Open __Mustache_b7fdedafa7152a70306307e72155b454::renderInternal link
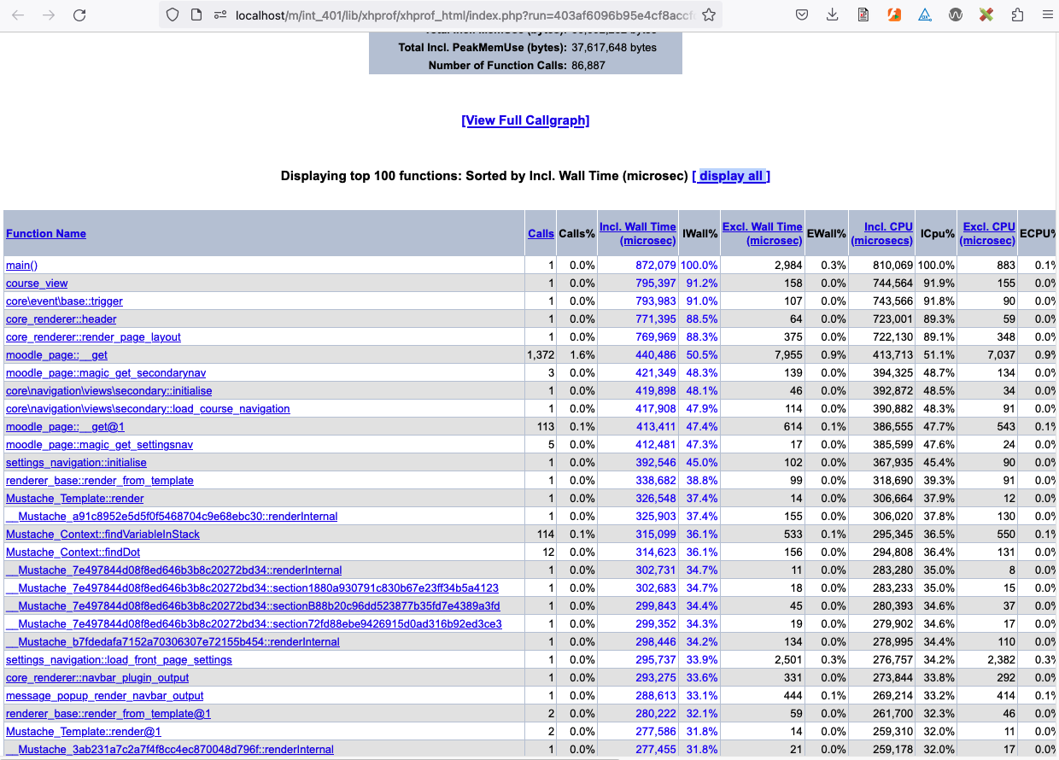 coord(173,642)
